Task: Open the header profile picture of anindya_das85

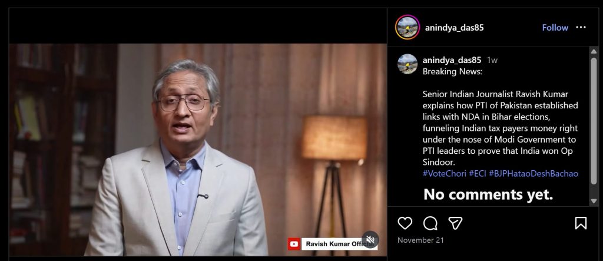Action: [407, 28]
